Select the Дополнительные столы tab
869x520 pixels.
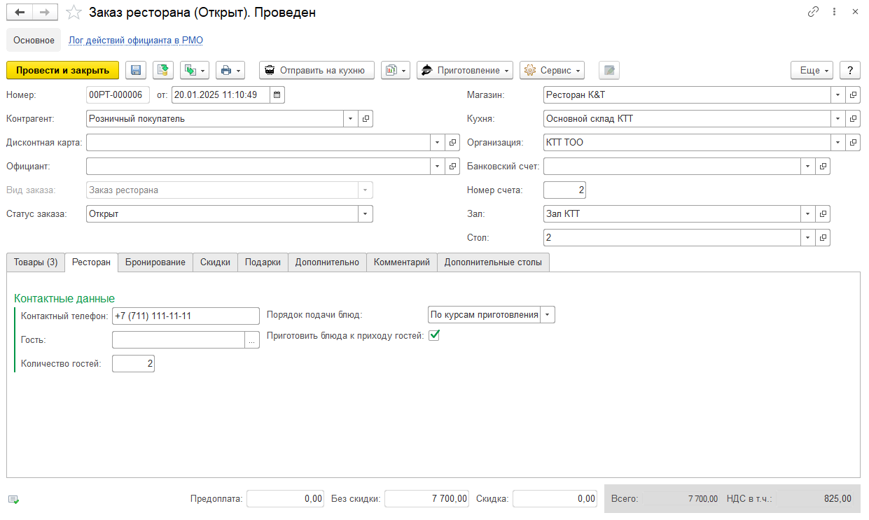[493, 262]
